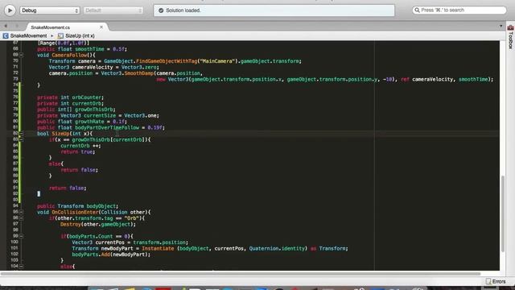Click the 'Transform newBodyPart = Instantiate' line
This screenshot has width=515, height=290.
tap(210, 249)
